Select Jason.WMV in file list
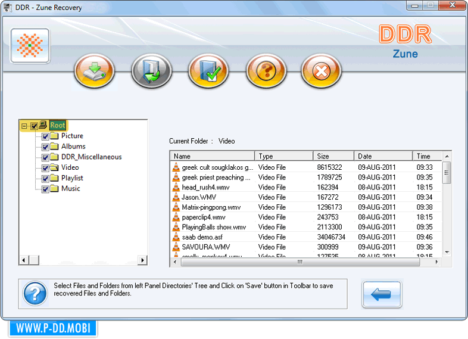Viewport: 468px width, 339px height. point(306,197)
